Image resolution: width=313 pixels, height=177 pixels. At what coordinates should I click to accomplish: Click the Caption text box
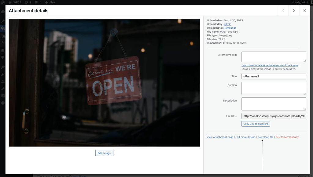tap(273, 88)
